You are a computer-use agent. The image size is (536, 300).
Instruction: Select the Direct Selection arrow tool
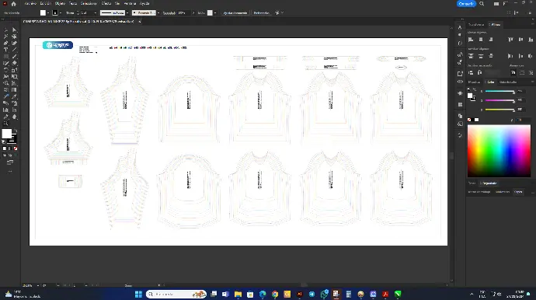click(14, 30)
